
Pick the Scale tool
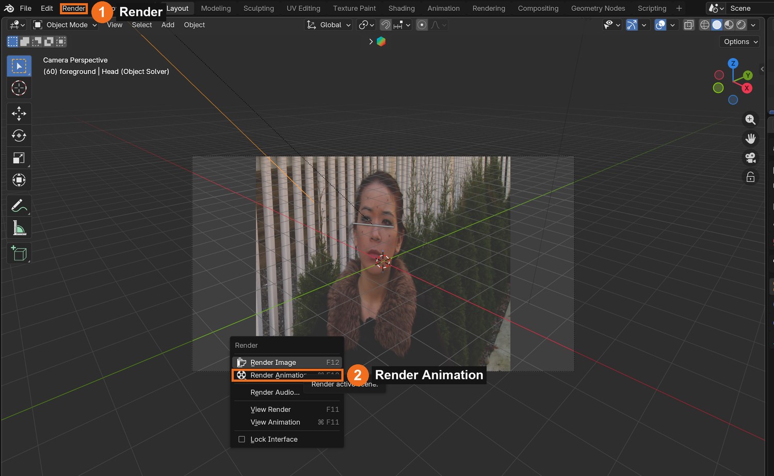coord(19,158)
